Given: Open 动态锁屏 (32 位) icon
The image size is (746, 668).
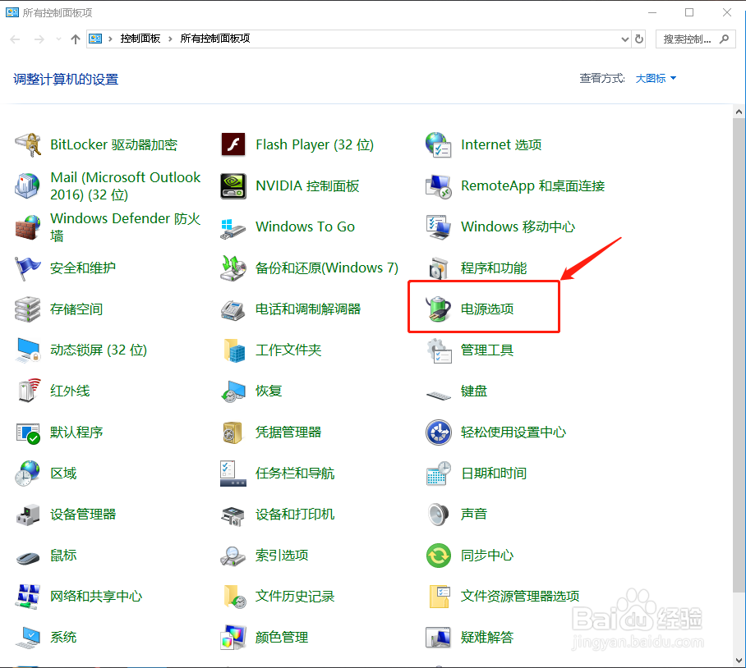Looking at the screenshot, I should [28, 350].
